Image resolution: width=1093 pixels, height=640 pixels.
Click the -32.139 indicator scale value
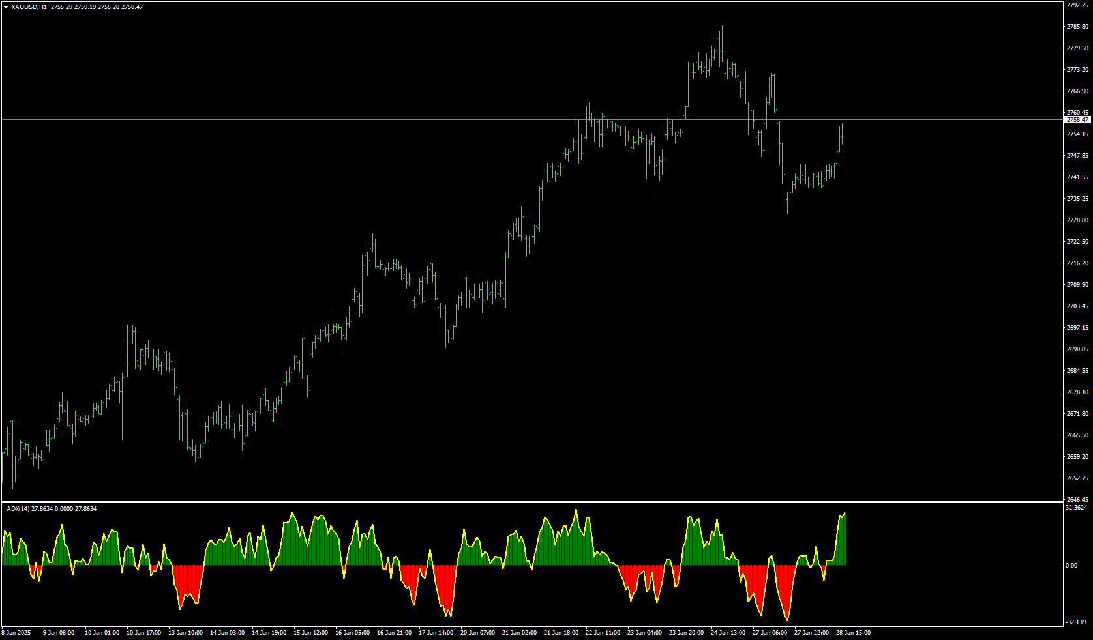pyautogui.click(x=1077, y=622)
